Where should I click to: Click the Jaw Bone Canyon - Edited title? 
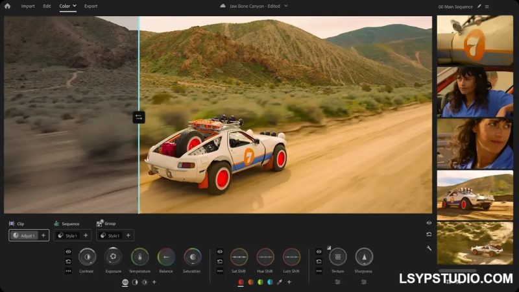click(254, 6)
